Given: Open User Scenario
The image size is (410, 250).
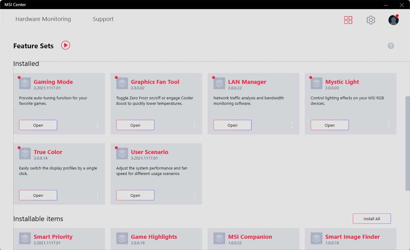Looking at the screenshot, I should [x=135, y=195].
